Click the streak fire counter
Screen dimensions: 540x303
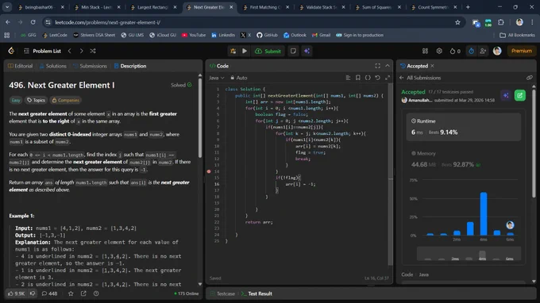[455, 51]
